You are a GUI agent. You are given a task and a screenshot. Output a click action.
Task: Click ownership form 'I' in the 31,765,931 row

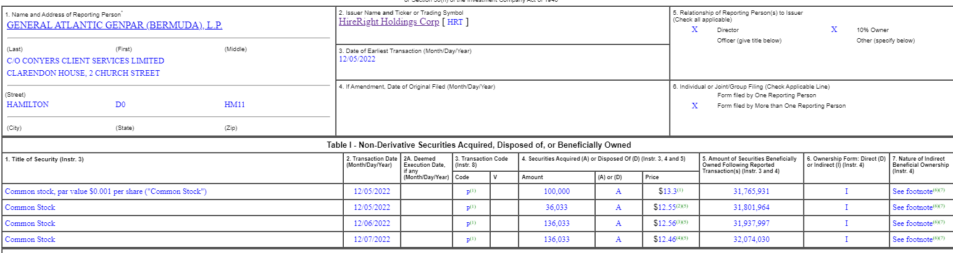[x=846, y=191]
